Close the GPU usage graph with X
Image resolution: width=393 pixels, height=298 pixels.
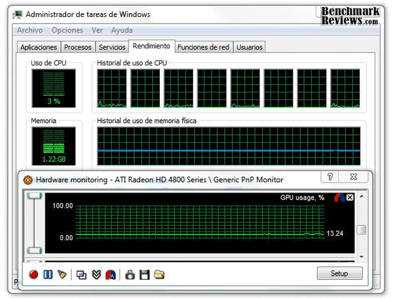(350, 197)
